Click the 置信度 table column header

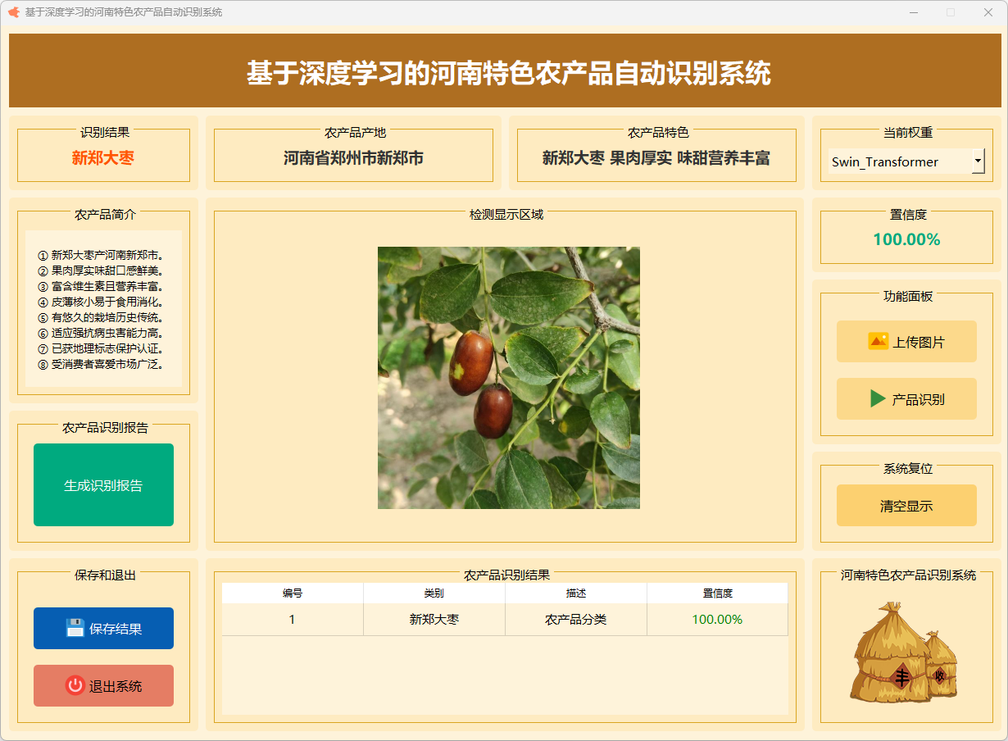[x=717, y=593]
